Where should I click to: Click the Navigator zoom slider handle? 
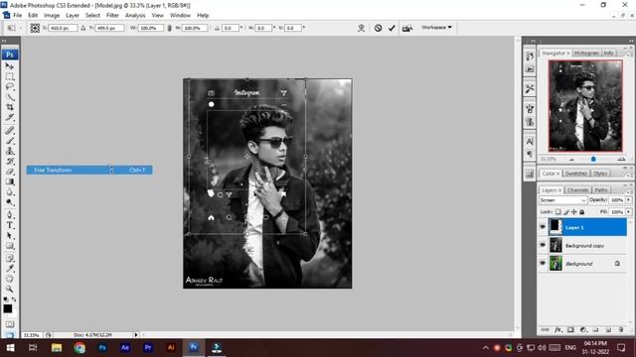[x=593, y=159]
